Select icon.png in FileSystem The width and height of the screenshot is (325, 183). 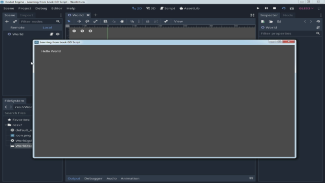pos(23,135)
